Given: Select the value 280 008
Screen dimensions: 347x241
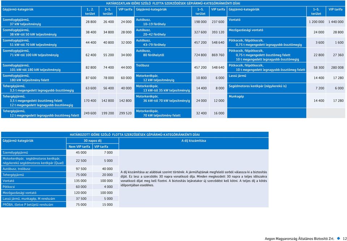Looking at the screenshot, I should 337,68.
